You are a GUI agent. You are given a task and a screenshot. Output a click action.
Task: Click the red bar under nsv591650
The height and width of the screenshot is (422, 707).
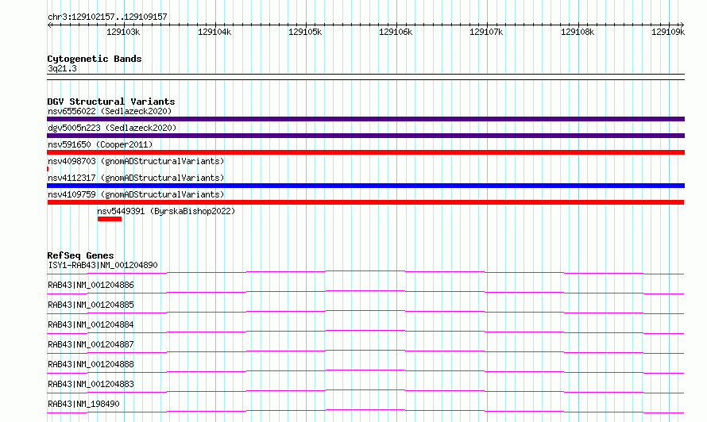tap(365, 152)
